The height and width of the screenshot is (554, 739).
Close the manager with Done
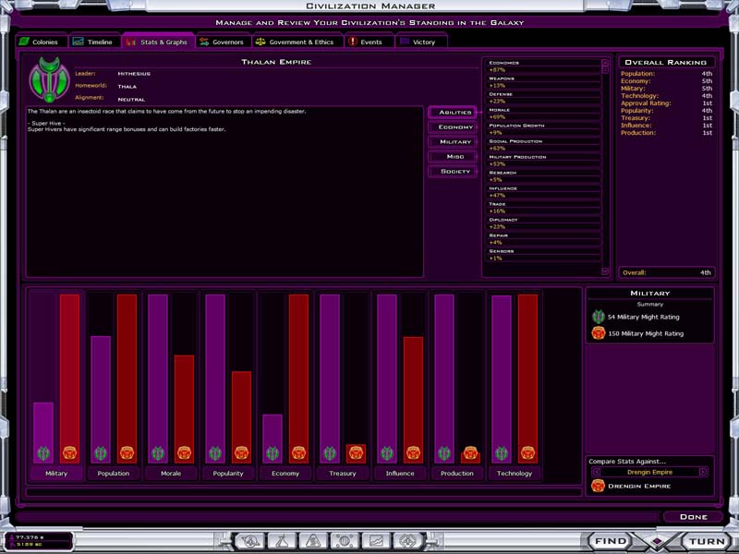click(694, 517)
